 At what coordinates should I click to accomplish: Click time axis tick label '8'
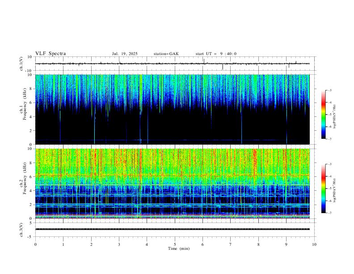(x=258, y=244)
